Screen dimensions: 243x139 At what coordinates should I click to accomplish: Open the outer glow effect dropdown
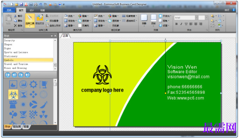(x=165, y=16)
